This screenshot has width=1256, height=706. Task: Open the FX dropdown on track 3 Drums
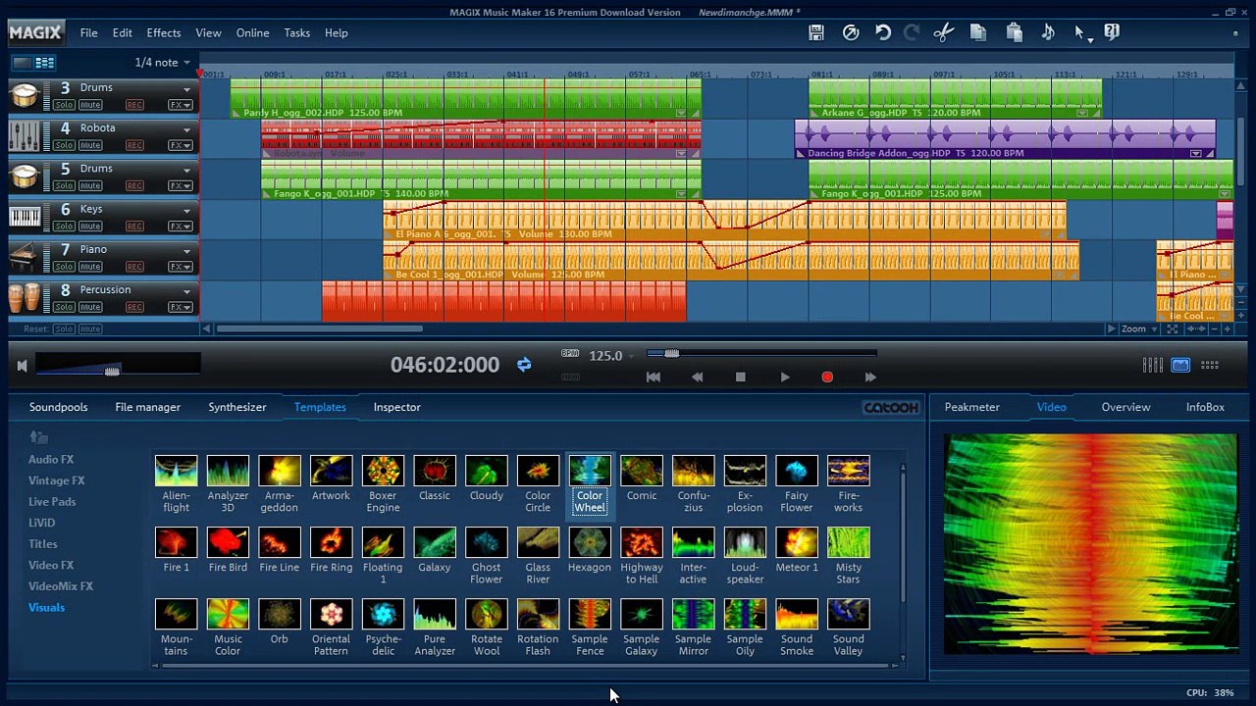coord(181,105)
